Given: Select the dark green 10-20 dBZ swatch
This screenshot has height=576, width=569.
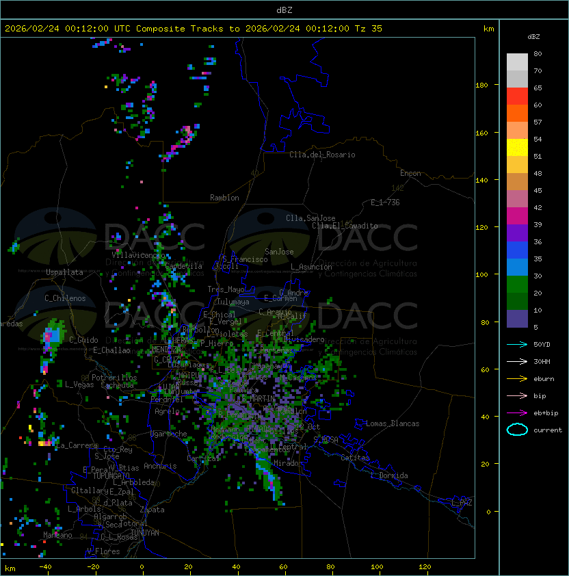Looking at the screenshot, I should (x=517, y=301).
